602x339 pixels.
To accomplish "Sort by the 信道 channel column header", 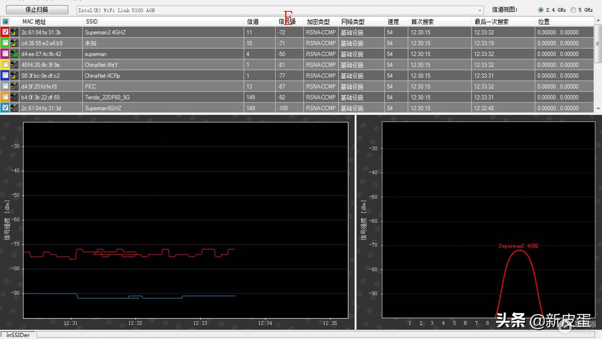I will coord(260,21).
